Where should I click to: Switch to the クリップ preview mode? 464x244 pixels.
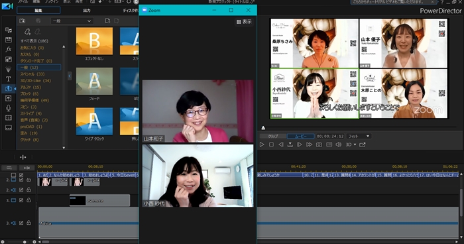[x=273, y=136]
